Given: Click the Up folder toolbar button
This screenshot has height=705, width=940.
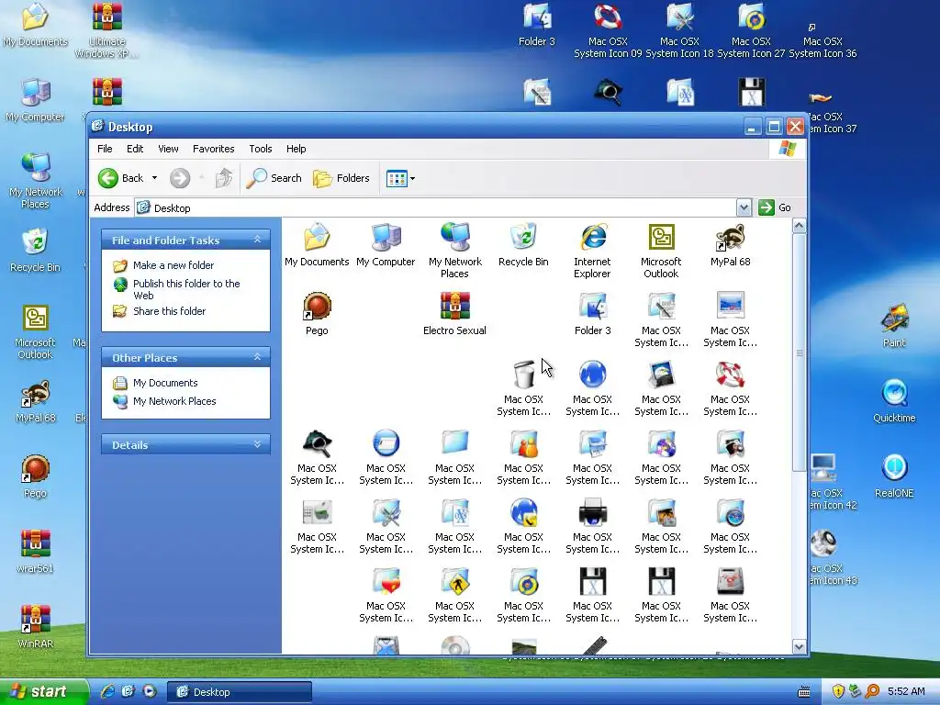Looking at the screenshot, I should (x=224, y=178).
